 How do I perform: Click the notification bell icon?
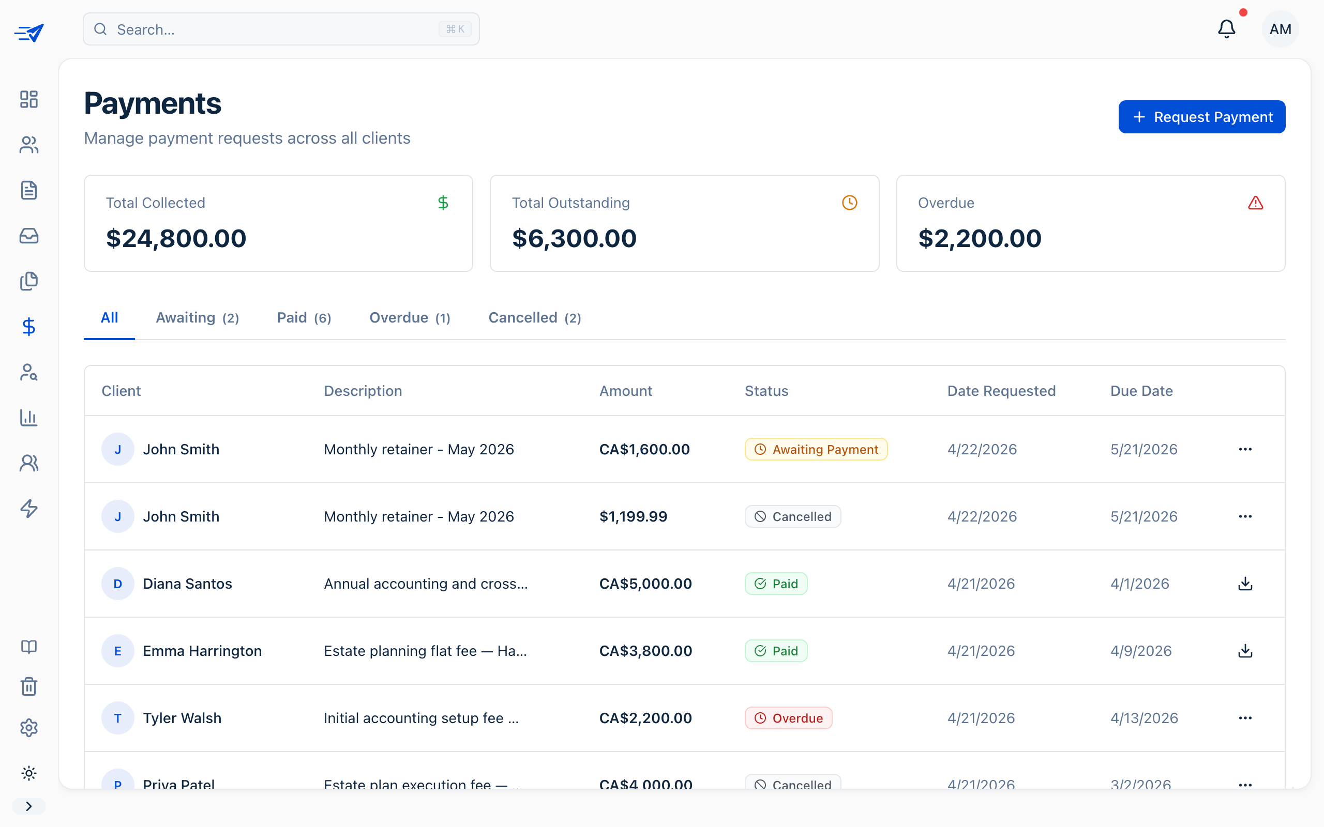click(1226, 29)
